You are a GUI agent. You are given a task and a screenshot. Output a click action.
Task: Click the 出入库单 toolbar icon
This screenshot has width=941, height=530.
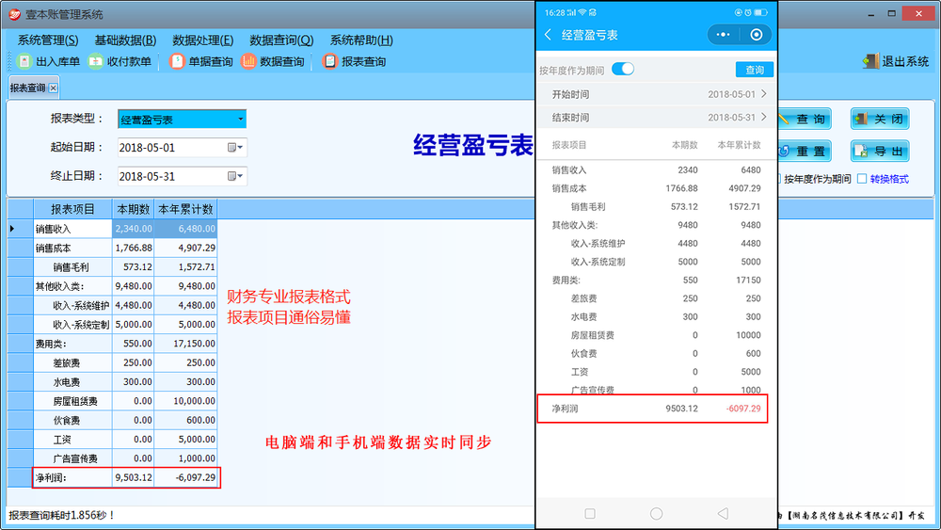24,61
